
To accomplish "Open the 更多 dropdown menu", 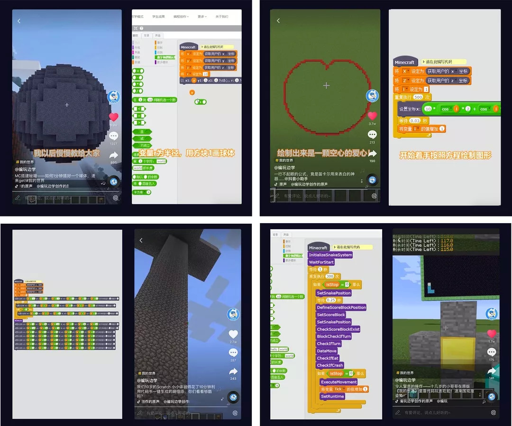I will pyautogui.click(x=202, y=17).
